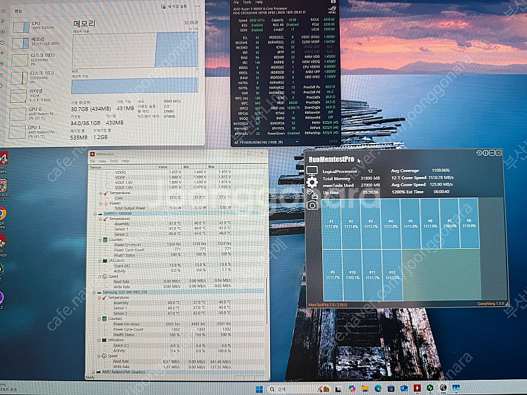Select 디스크 0(D:) performance item
The width and height of the screenshot is (527, 395).
37,59
